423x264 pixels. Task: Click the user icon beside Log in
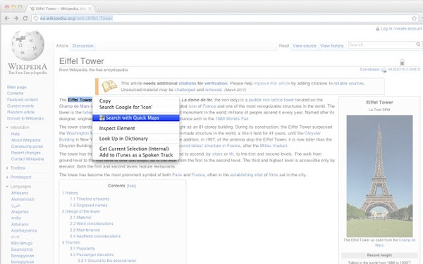tap(377, 29)
